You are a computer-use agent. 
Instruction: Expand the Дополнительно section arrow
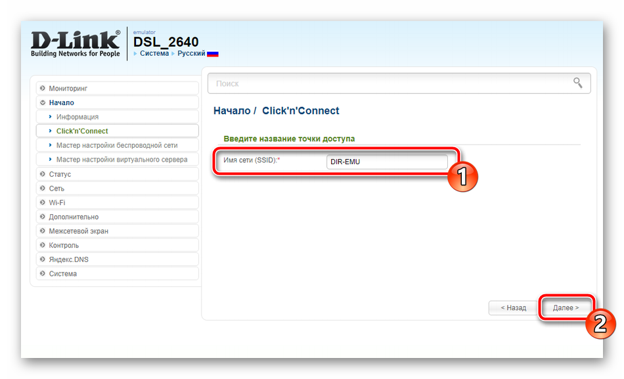click(43, 217)
